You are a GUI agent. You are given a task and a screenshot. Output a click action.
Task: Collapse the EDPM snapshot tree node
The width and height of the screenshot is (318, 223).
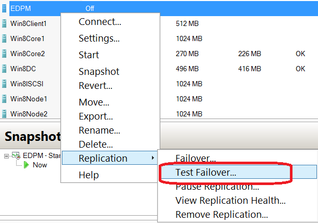click(x=6, y=156)
